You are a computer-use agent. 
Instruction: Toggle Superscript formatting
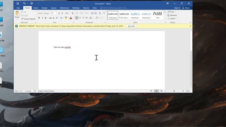coord(57,18)
